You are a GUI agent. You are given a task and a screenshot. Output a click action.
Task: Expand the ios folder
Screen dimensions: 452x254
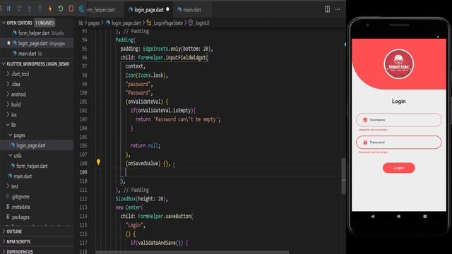pos(12,114)
